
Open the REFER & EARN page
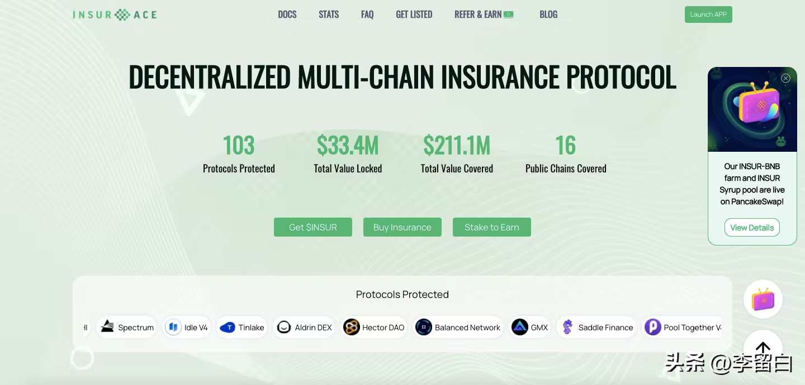[x=484, y=15]
